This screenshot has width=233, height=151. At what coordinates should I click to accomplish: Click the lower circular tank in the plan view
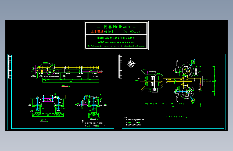[187, 92]
